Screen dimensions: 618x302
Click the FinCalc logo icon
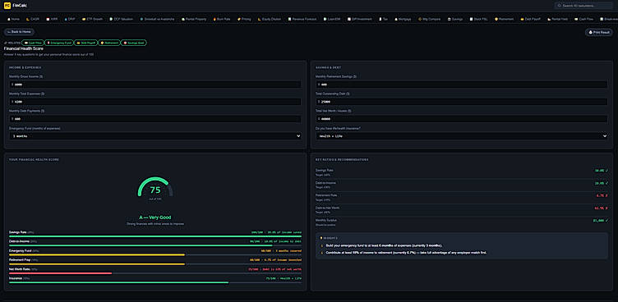7,6
